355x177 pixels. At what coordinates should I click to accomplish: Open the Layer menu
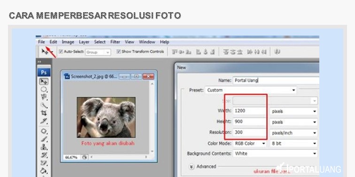tap(84, 42)
